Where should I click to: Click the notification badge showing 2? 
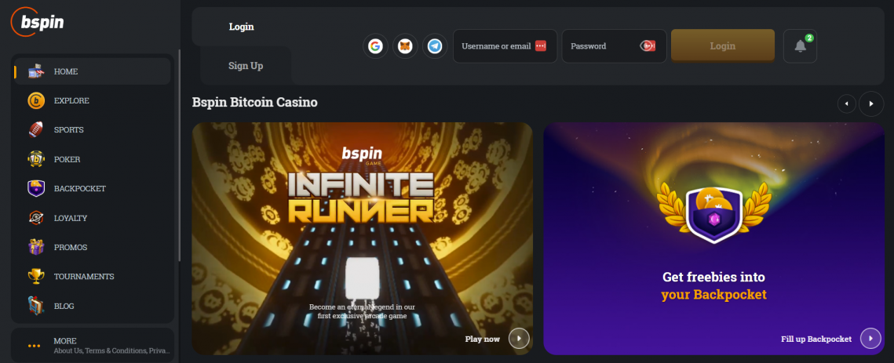coord(809,38)
